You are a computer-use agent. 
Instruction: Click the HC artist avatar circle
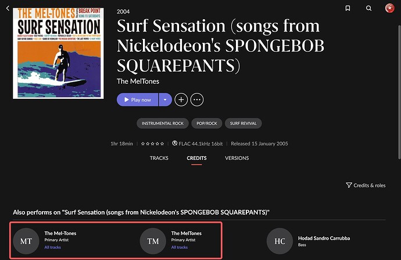point(280,241)
